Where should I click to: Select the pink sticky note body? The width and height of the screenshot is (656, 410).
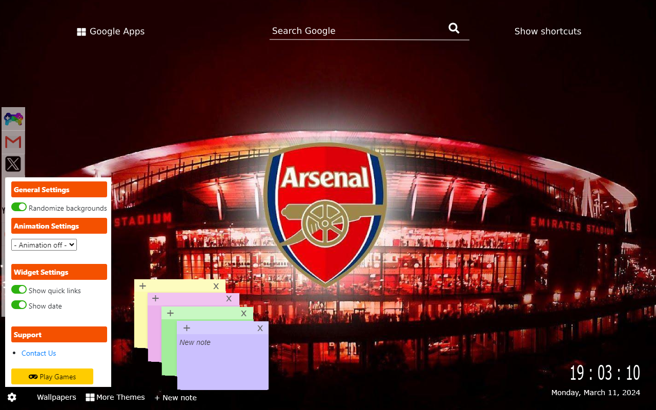(155, 333)
